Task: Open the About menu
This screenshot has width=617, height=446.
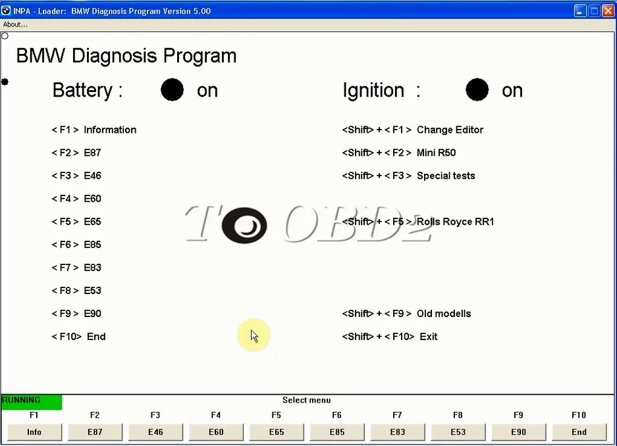Action: tap(15, 24)
